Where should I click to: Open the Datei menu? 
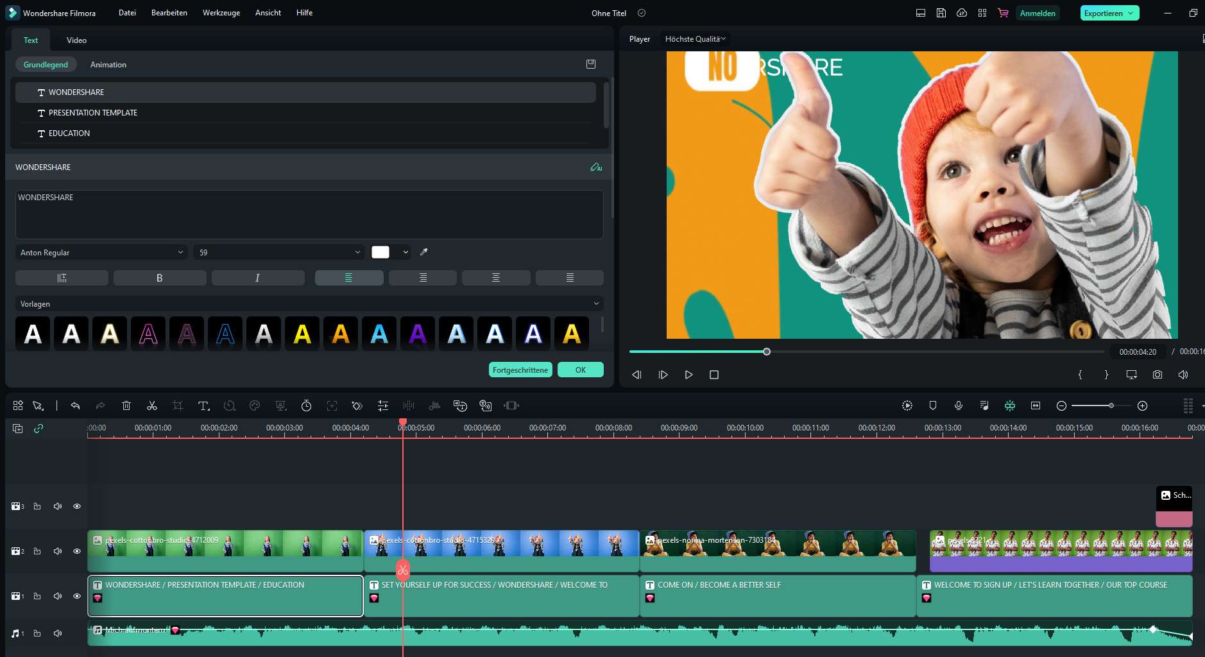tap(127, 13)
